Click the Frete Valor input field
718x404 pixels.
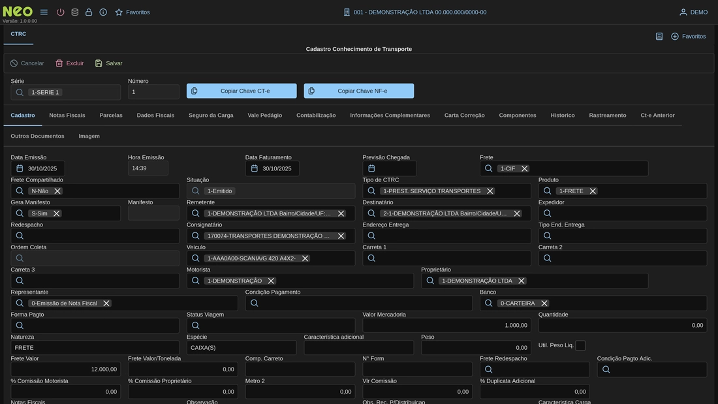coord(65,369)
